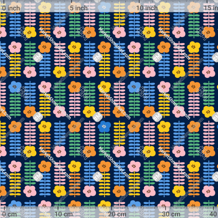The height and width of the screenshot is (218, 218).
Task: Click the tick mark above "20 cm" label
Action: 112,208
